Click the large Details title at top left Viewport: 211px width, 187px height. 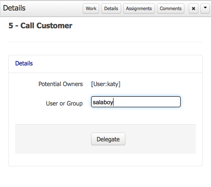point(14,8)
